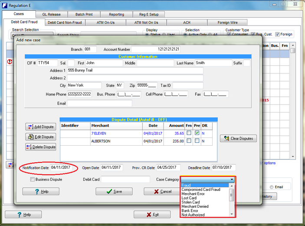Select Lost Card from category list
305x226 pixels.
pos(190,198)
